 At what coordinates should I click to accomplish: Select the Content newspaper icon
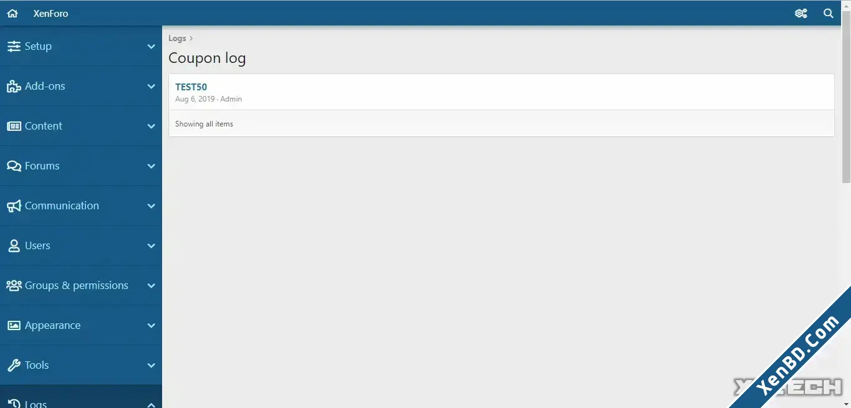pyautogui.click(x=14, y=126)
